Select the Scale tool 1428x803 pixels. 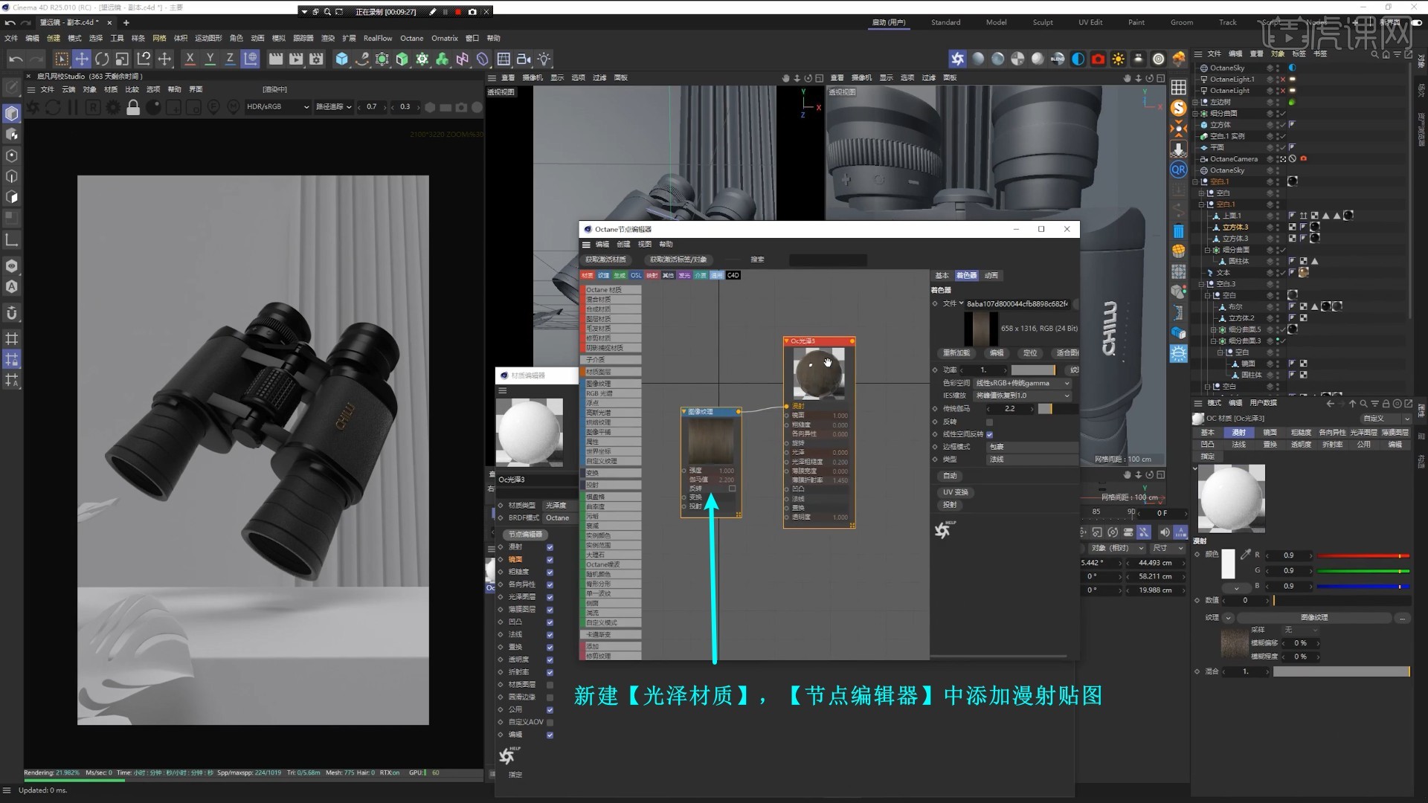coord(122,59)
